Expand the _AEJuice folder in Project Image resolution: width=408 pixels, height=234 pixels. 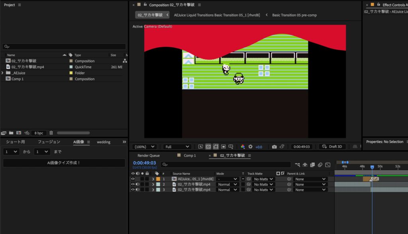(x=3, y=73)
